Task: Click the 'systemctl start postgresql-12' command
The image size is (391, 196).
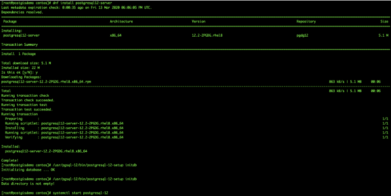Action: click(x=80, y=193)
